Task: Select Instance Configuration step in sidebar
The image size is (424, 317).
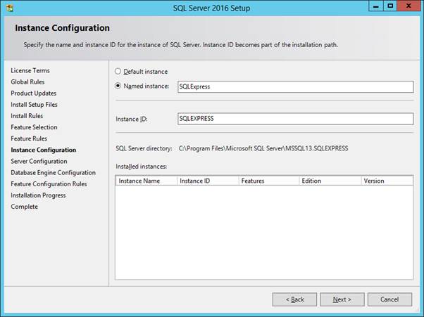Action: pos(43,150)
